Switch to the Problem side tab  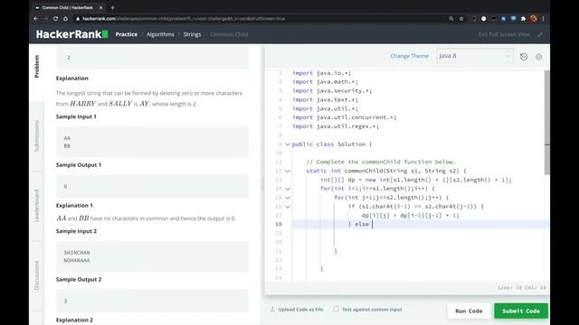(36, 66)
